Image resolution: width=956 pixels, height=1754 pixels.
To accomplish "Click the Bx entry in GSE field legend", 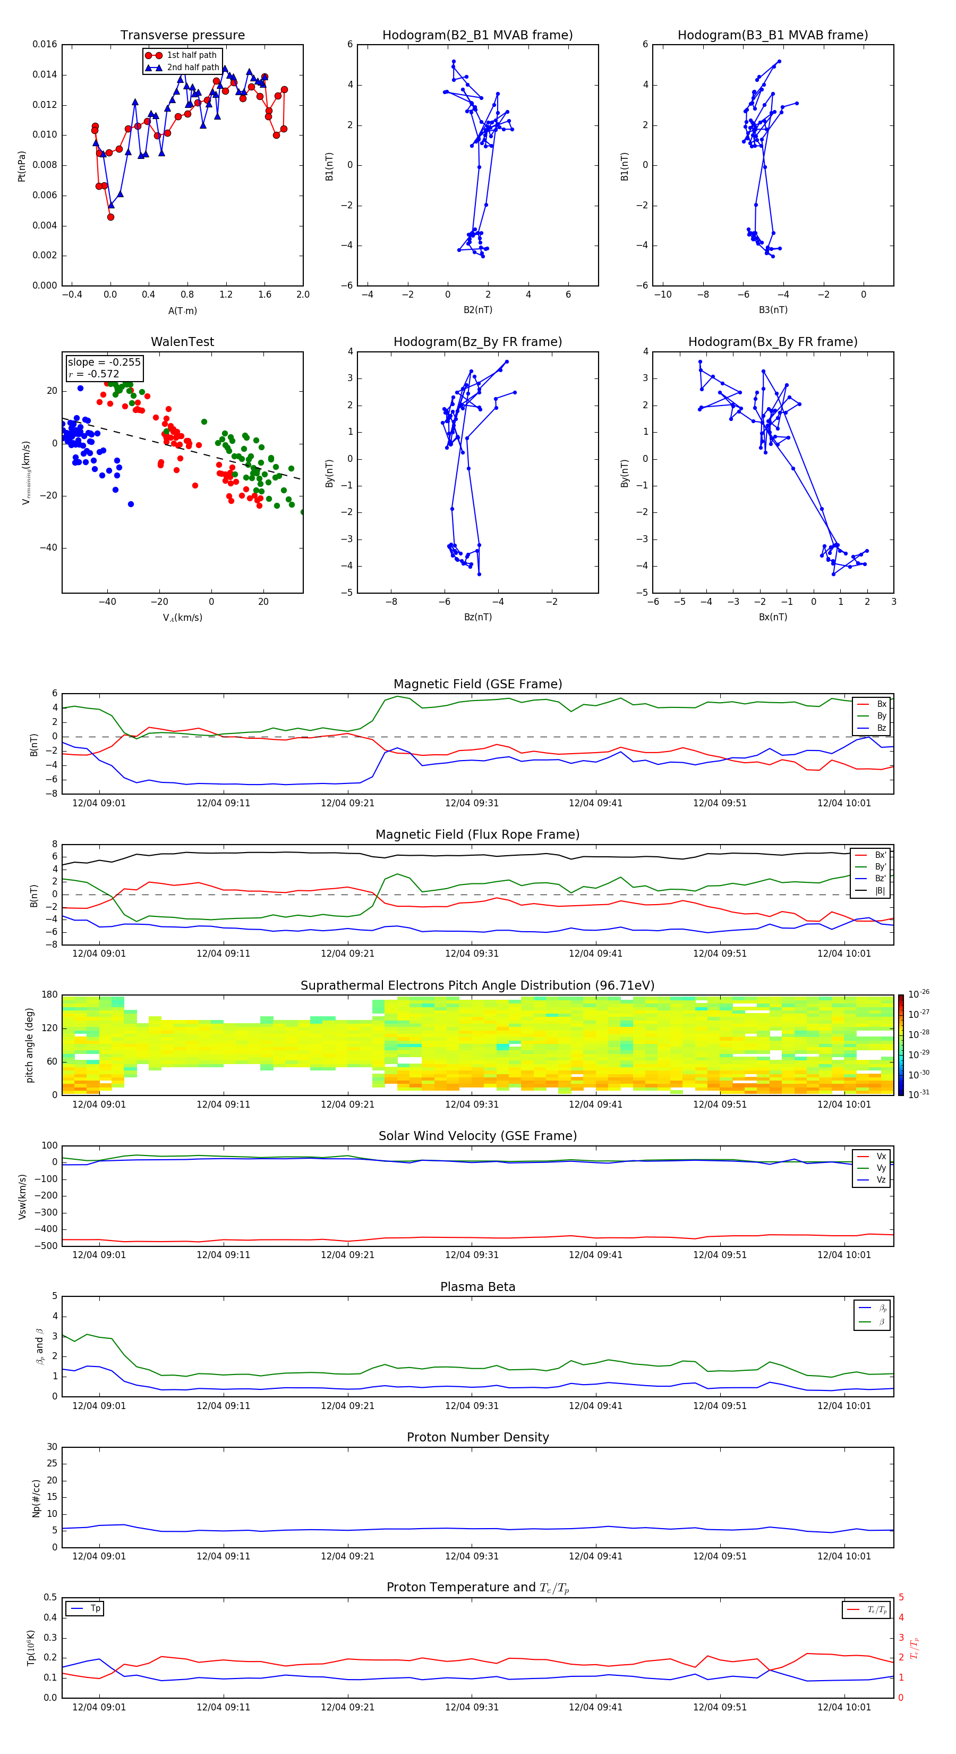I will tap(872, 704).
